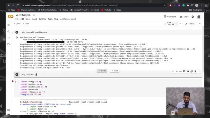The width and height of the screenshot is (210, 118).
Task: Open the code snippets sidebar icon
Action: click(x=9, y=38)
